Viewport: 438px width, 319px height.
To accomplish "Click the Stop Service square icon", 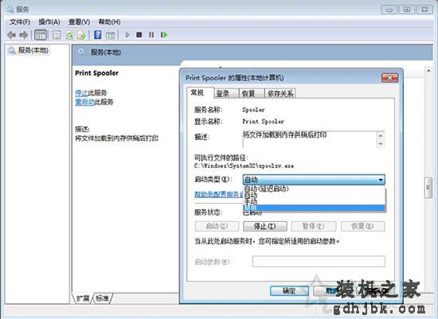I will coord(139,35).
